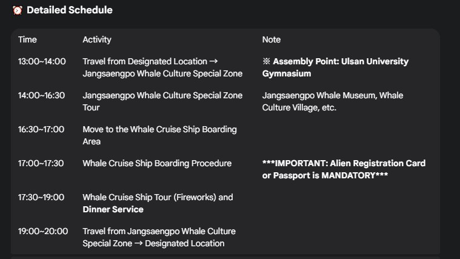Click the 16:30~17:00 time cell
This screenshot has height=259, width=460.
(x=41, y=129)
